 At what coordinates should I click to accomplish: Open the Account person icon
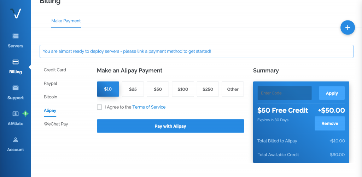click(16, 140)
